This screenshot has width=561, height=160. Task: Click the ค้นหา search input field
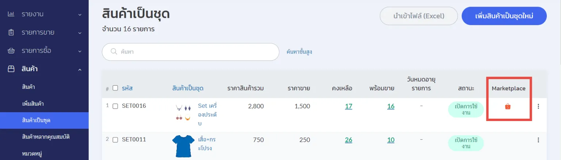click(197, 52)
